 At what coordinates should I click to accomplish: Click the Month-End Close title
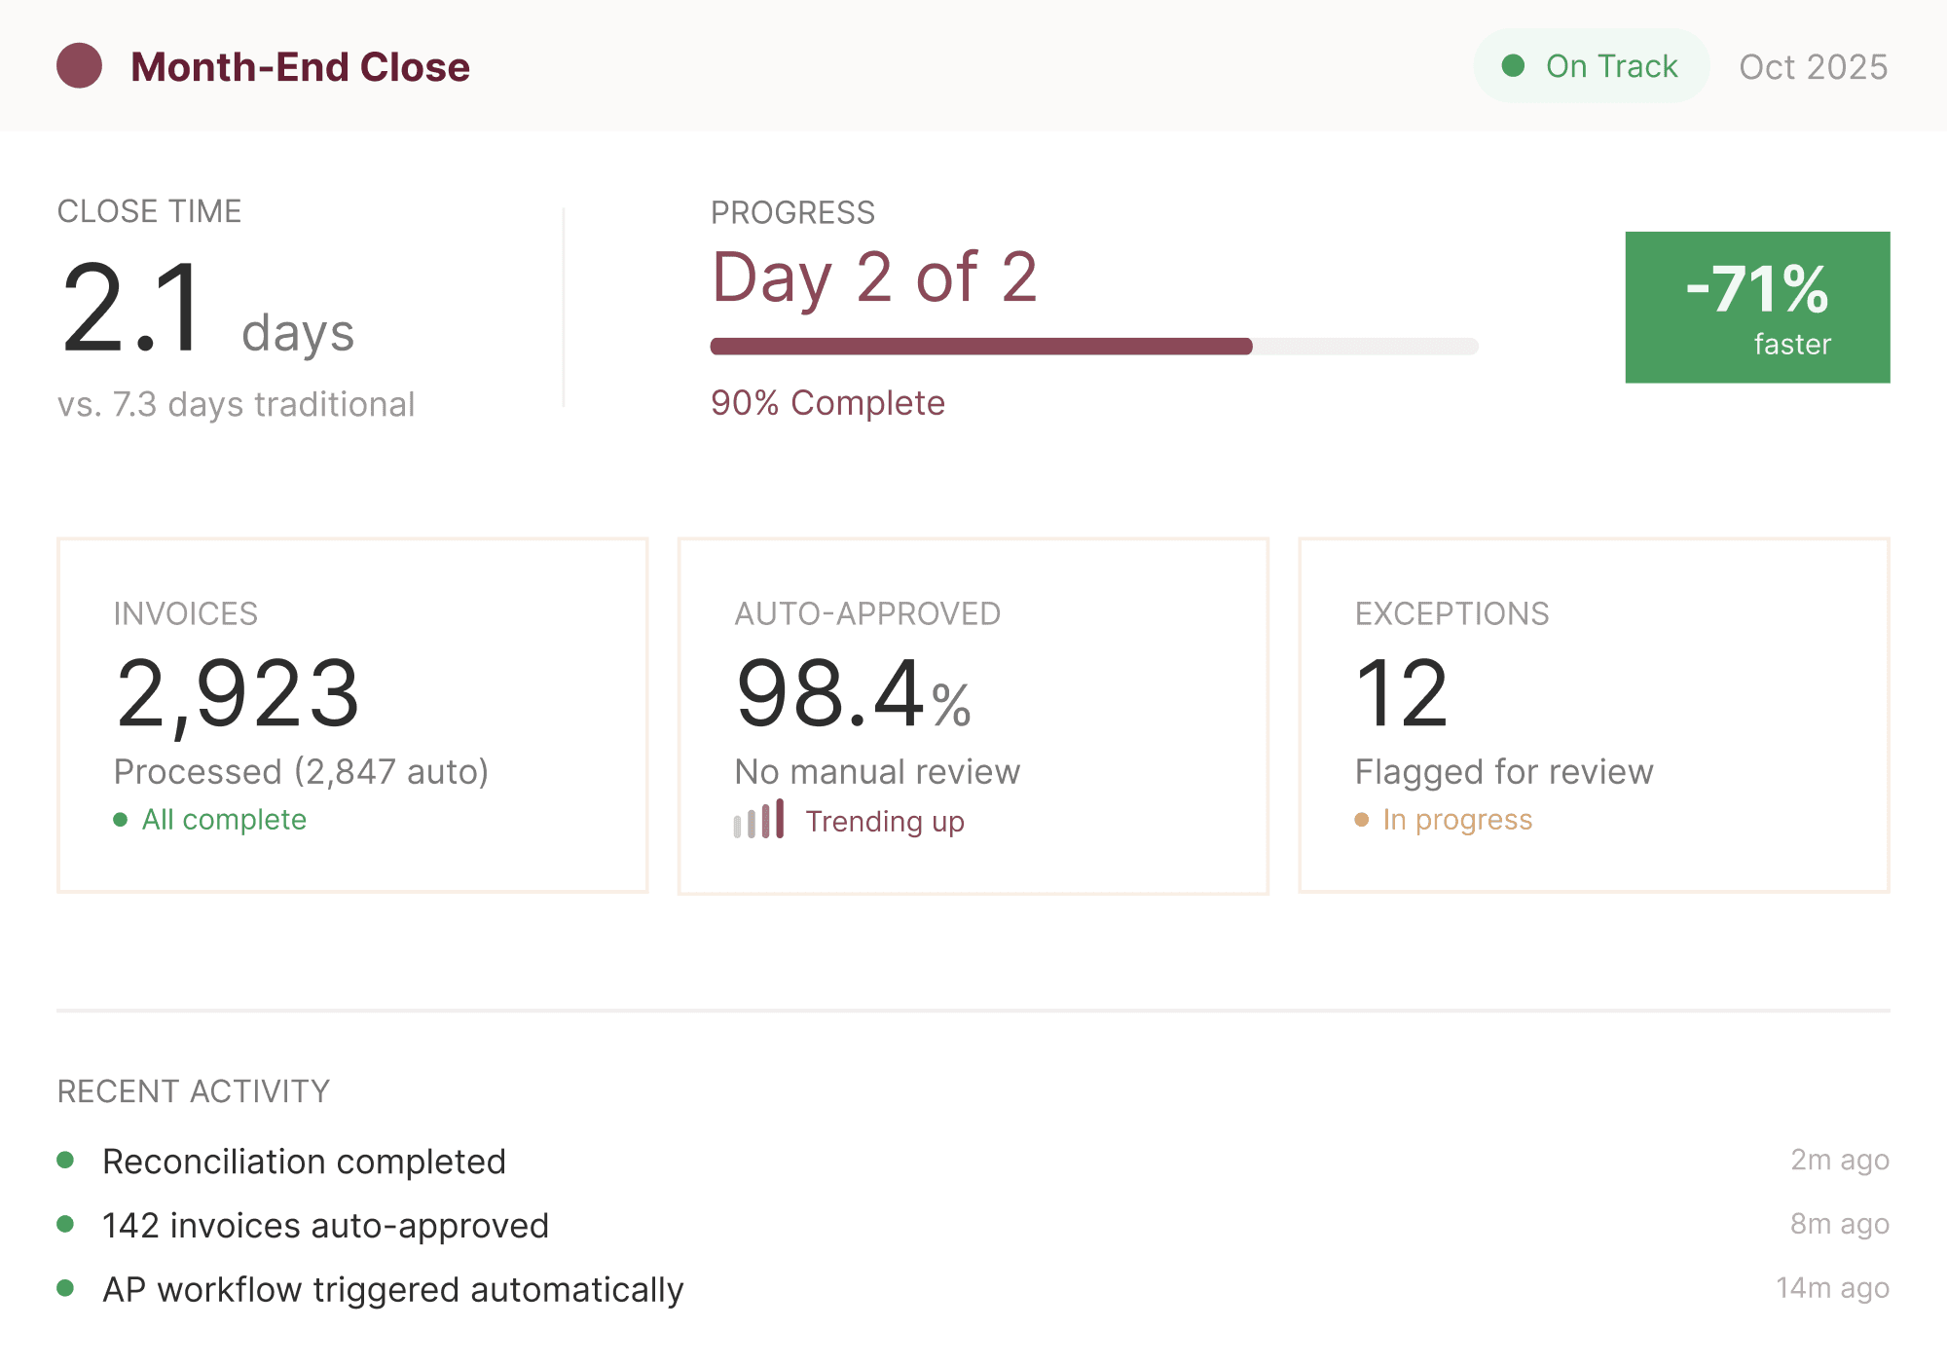300,67
